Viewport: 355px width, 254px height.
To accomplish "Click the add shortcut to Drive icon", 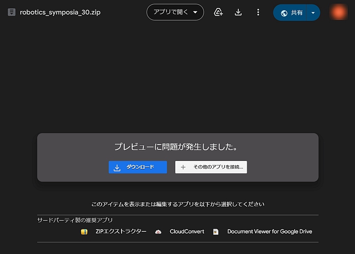I will [218, 12].
